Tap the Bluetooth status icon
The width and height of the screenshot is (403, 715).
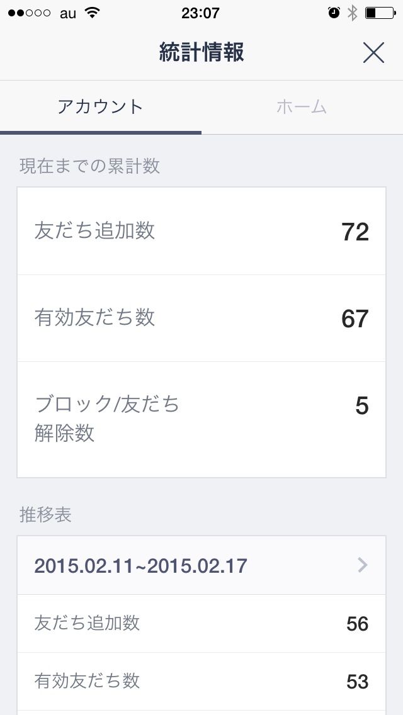(353, 13)
